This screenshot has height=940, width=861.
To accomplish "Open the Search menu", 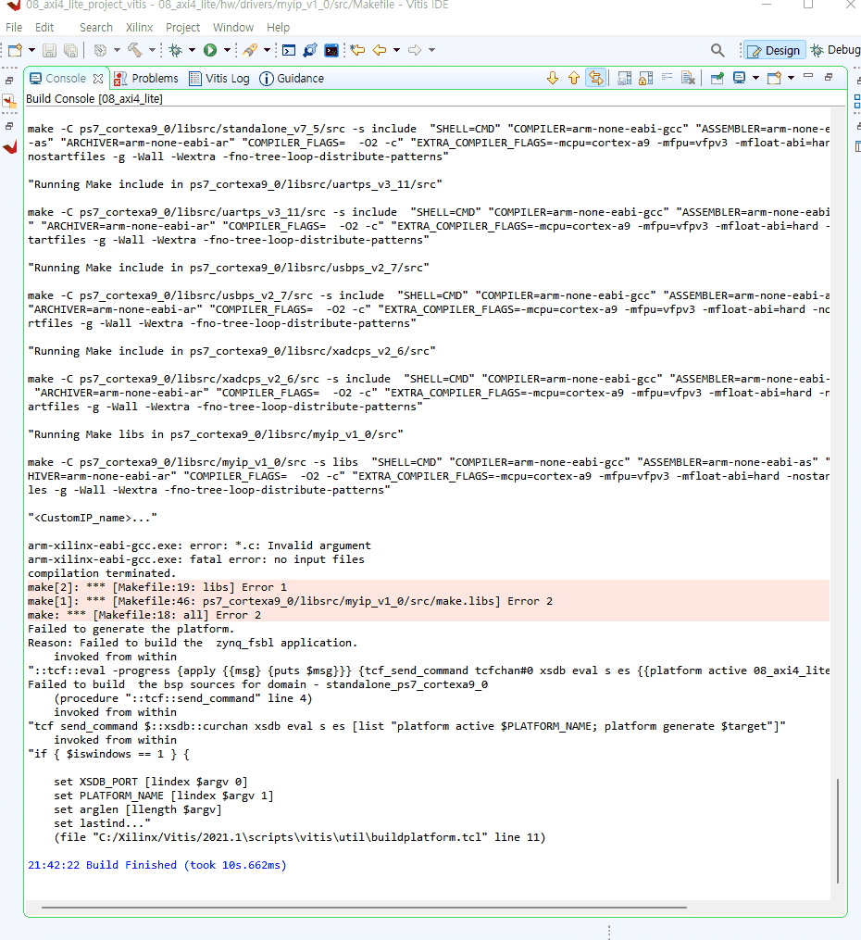I will tap(96, 28).
